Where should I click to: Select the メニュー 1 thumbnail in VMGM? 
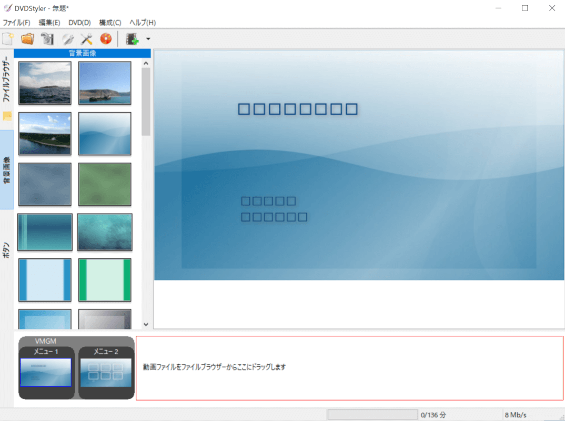tap(46, 373)
